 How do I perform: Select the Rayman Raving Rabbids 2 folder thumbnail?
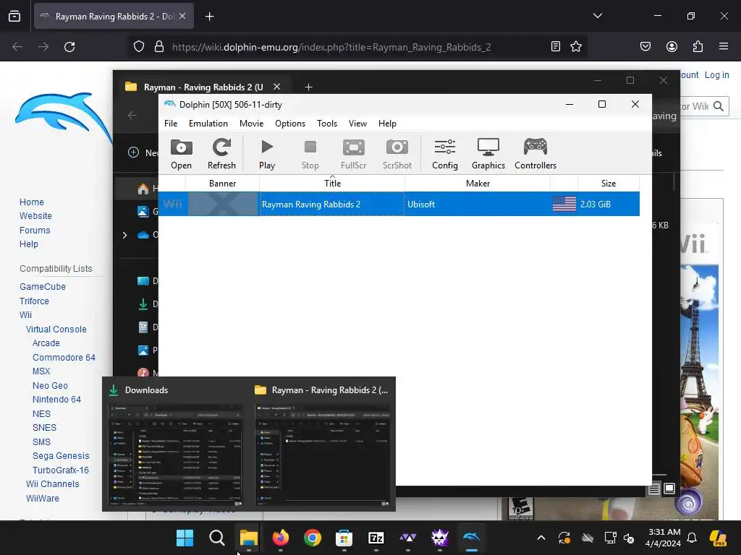(x=322, y=454)
